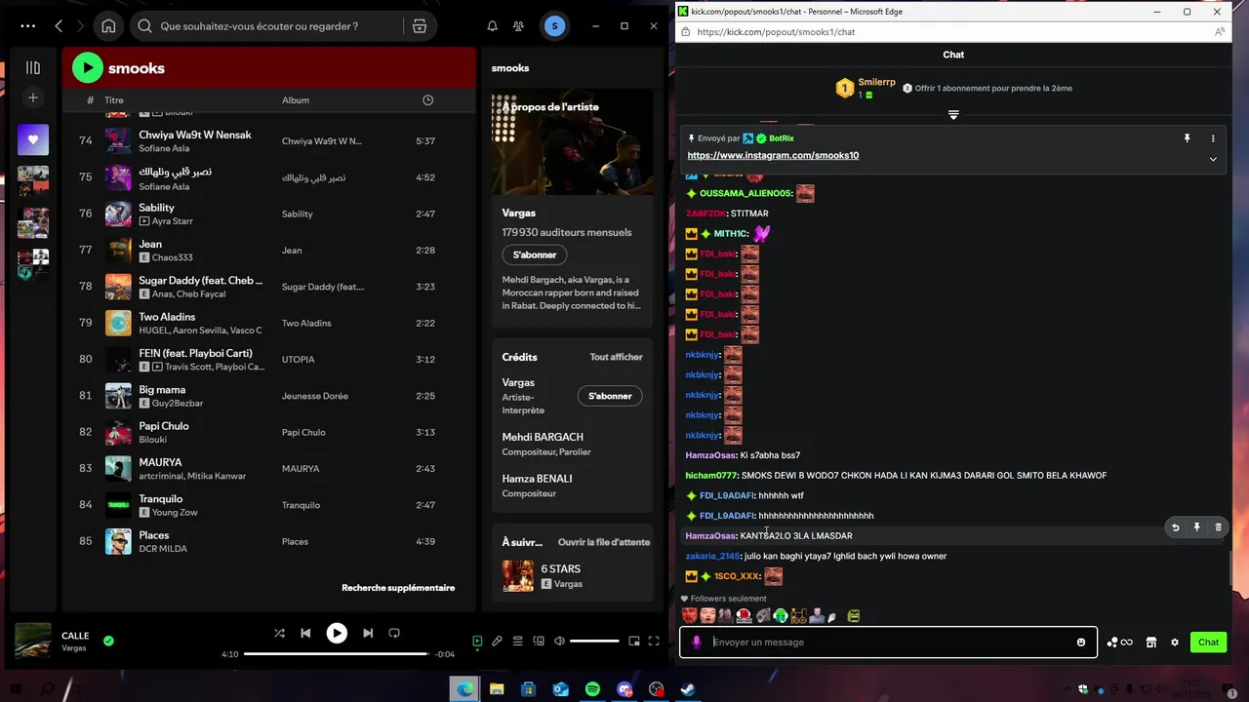This screenshot has height=702, width=1249.
Task: Unpin the pinned message in Kick
Action: pyautogui.click(x=1188, y=138)
